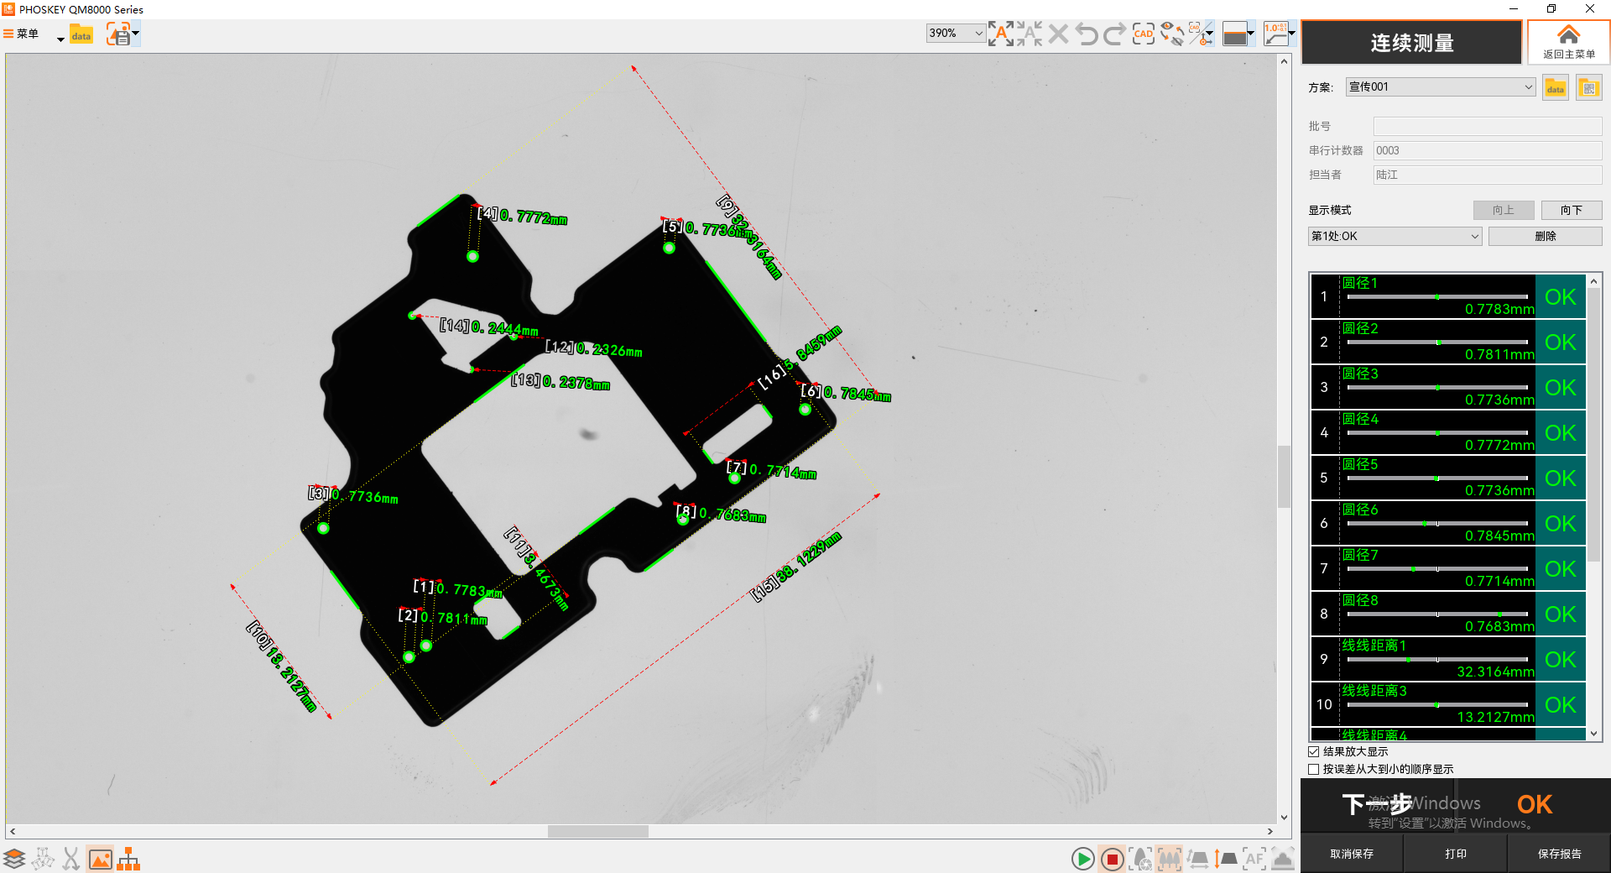Click the green play/start measurement button
The image size is (1611, 873).
point(1082,859)
